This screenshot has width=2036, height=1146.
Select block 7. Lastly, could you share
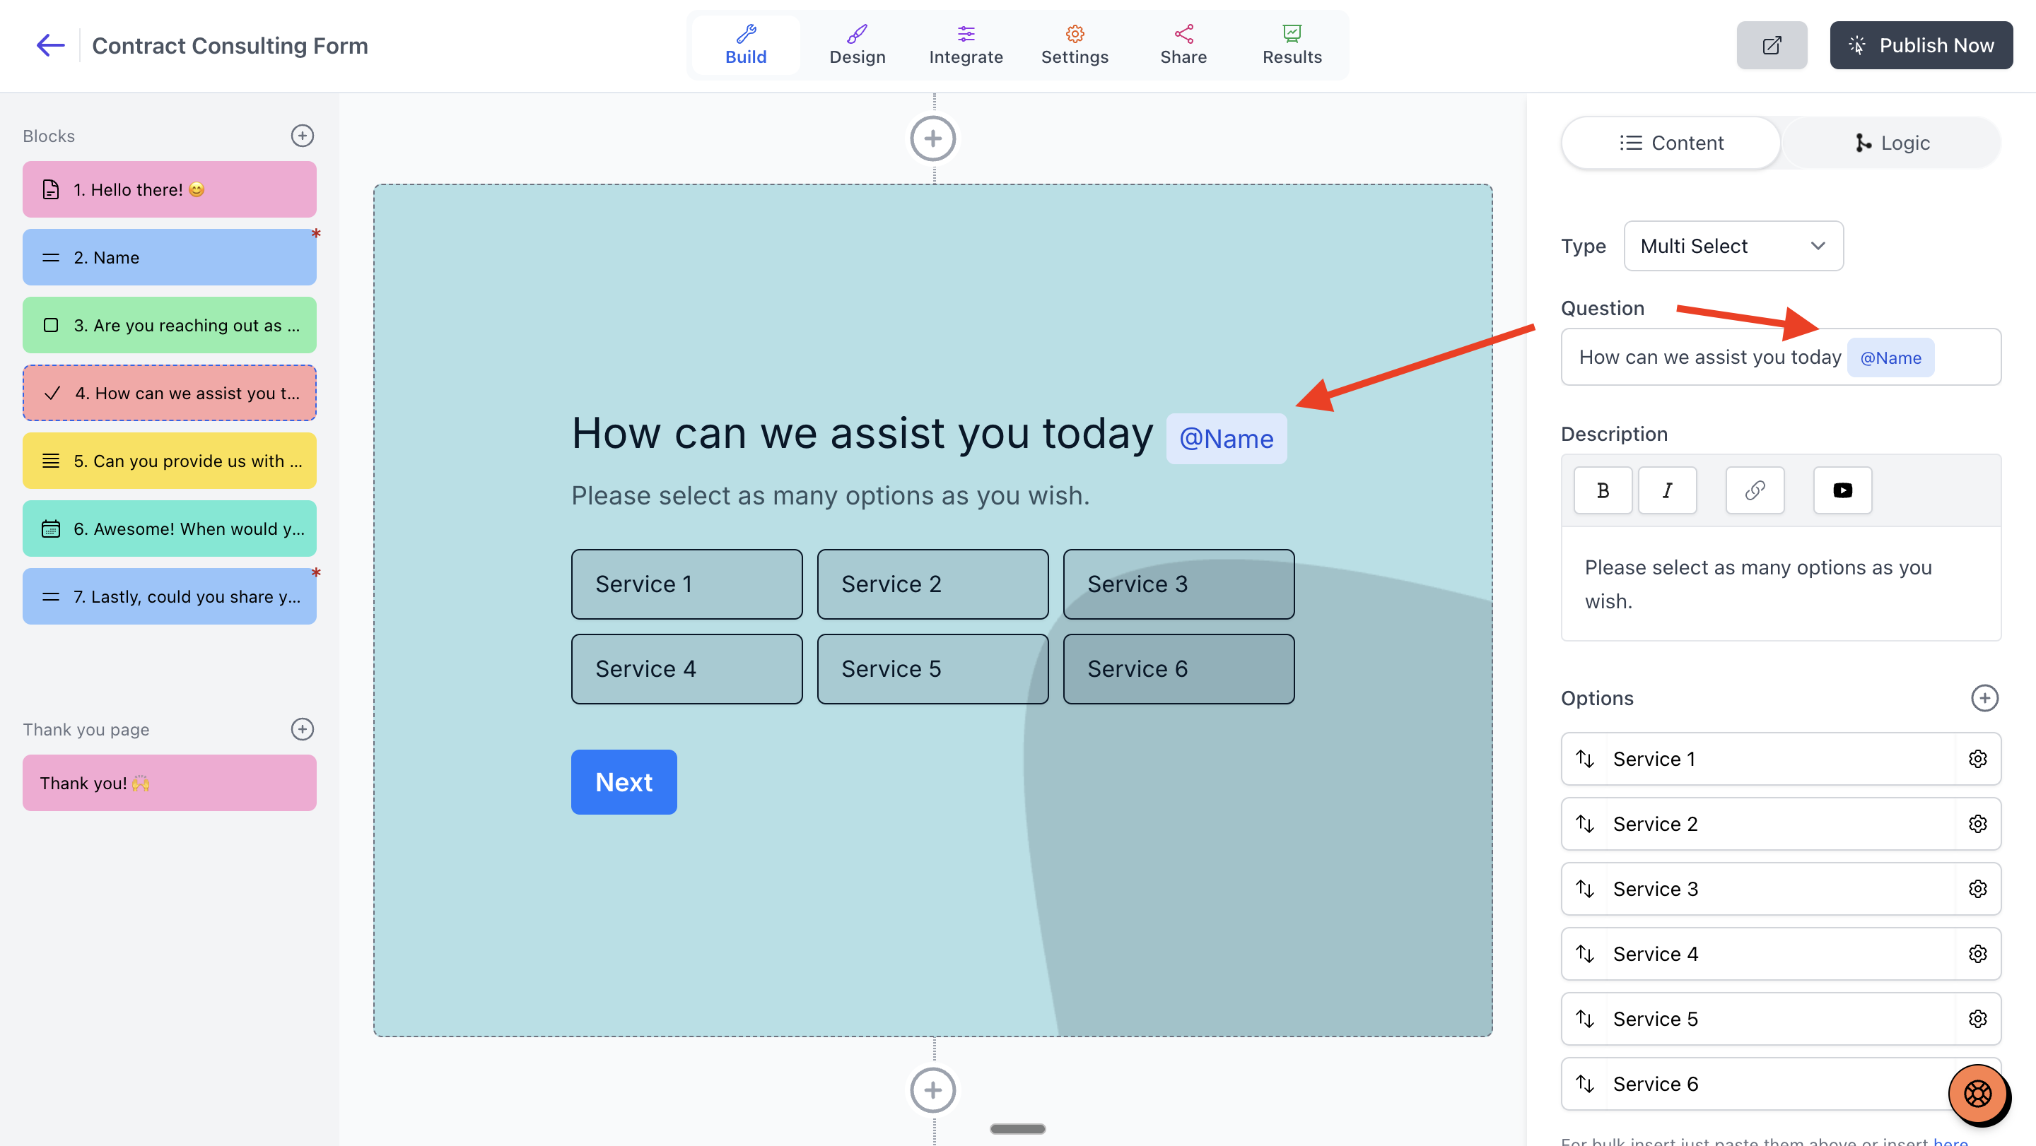169,597
